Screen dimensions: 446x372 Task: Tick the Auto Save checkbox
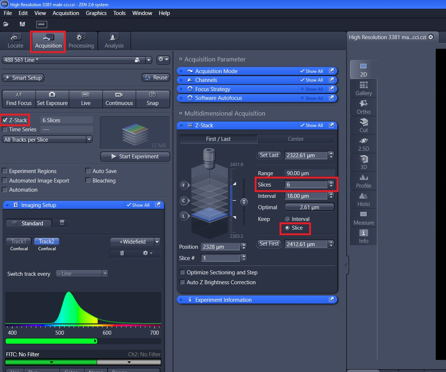[x=88, y=171]
